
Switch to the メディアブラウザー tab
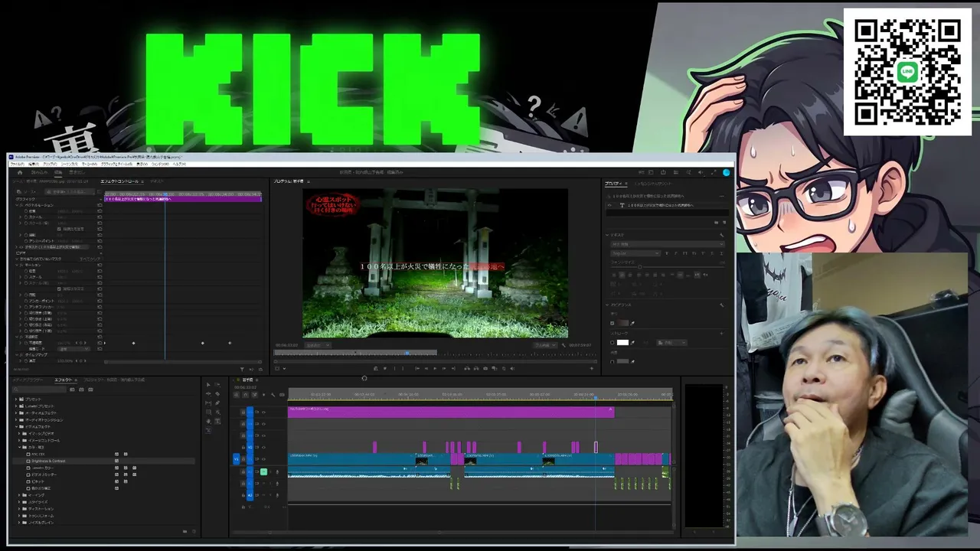click(x=29, y=380)
